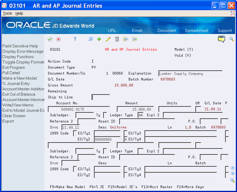Click the red X cancel icon

(58, 39)
